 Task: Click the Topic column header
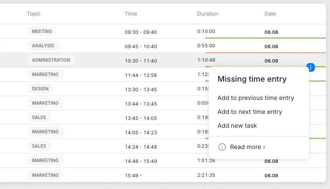(x=34, y=13)
